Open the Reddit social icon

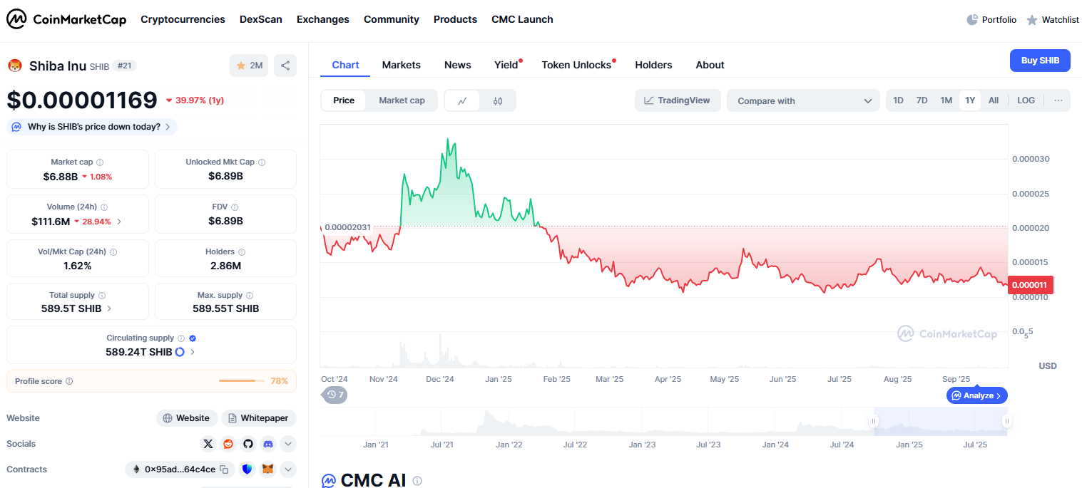point(228,444)
